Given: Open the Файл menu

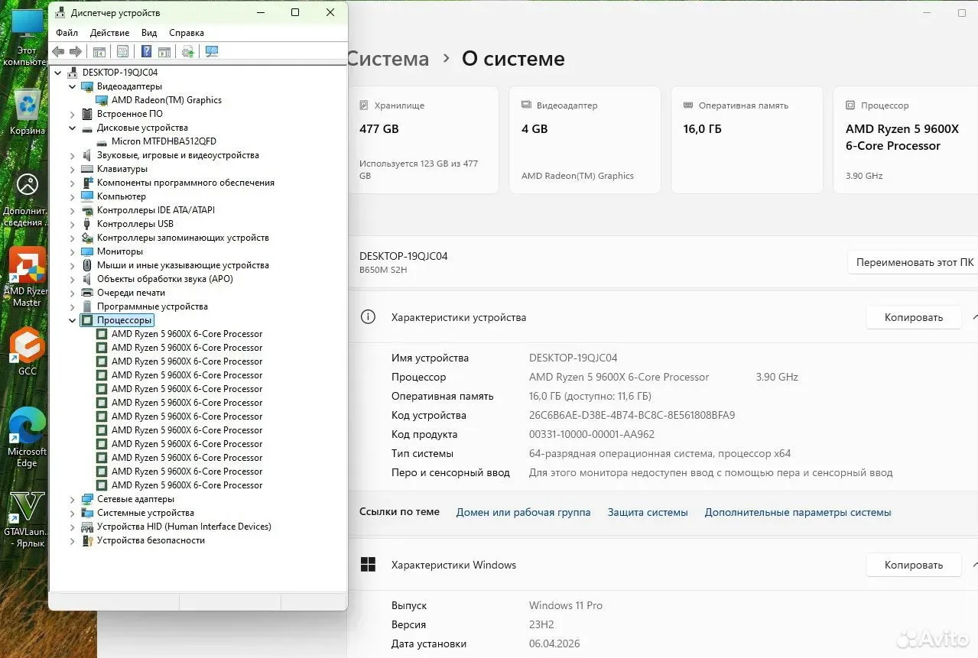Looking at the screenshot, I should [x=67, y=33].
